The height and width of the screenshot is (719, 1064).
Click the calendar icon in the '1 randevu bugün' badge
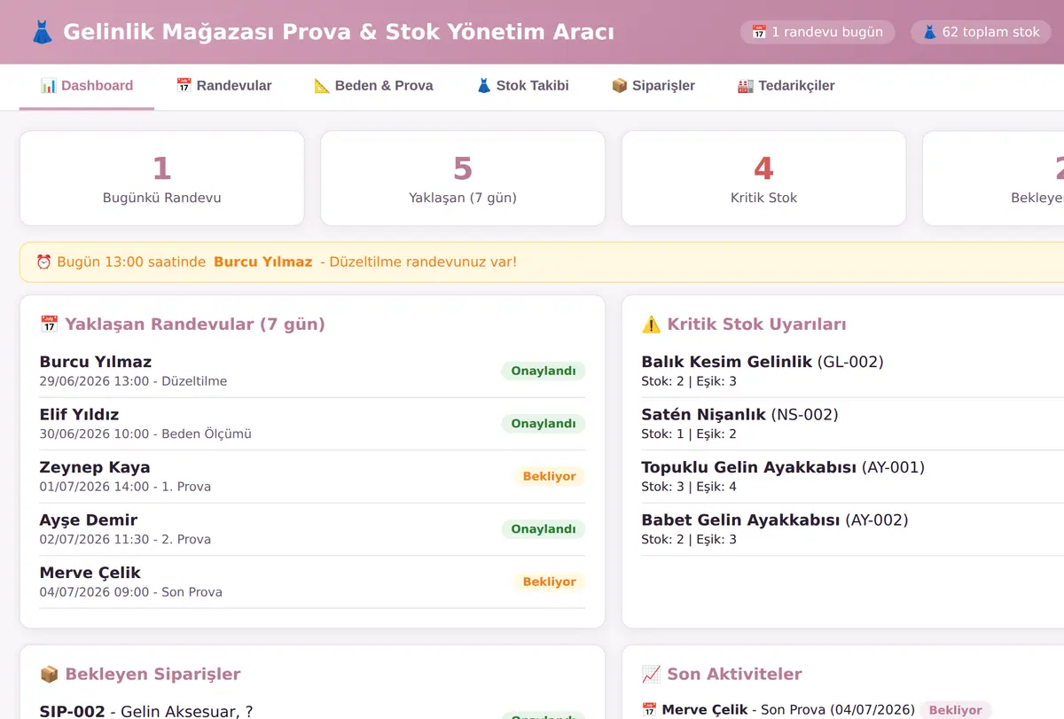(759, 32)
